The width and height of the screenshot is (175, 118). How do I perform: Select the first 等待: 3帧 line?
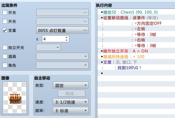136,34
